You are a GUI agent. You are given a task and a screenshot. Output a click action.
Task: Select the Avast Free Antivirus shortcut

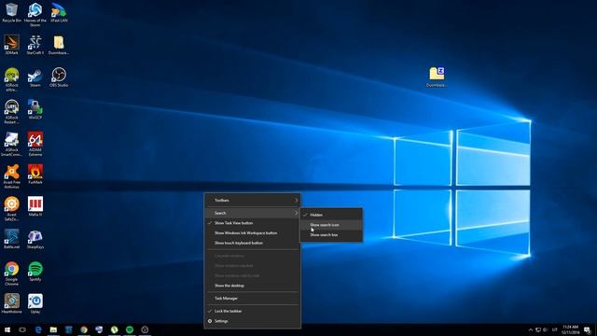pos(11,176)
